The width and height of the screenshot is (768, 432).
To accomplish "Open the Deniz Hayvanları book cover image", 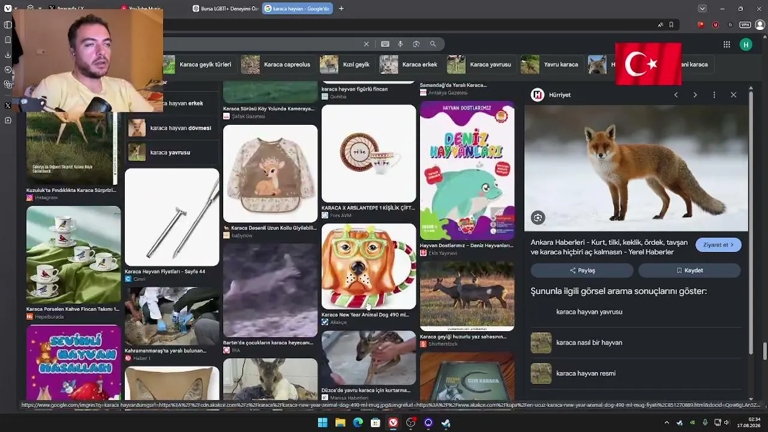I will click(467, 170).
